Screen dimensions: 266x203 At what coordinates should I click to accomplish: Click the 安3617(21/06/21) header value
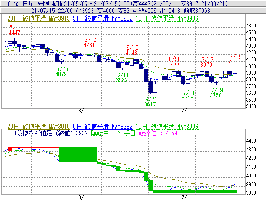pos(203,3)
